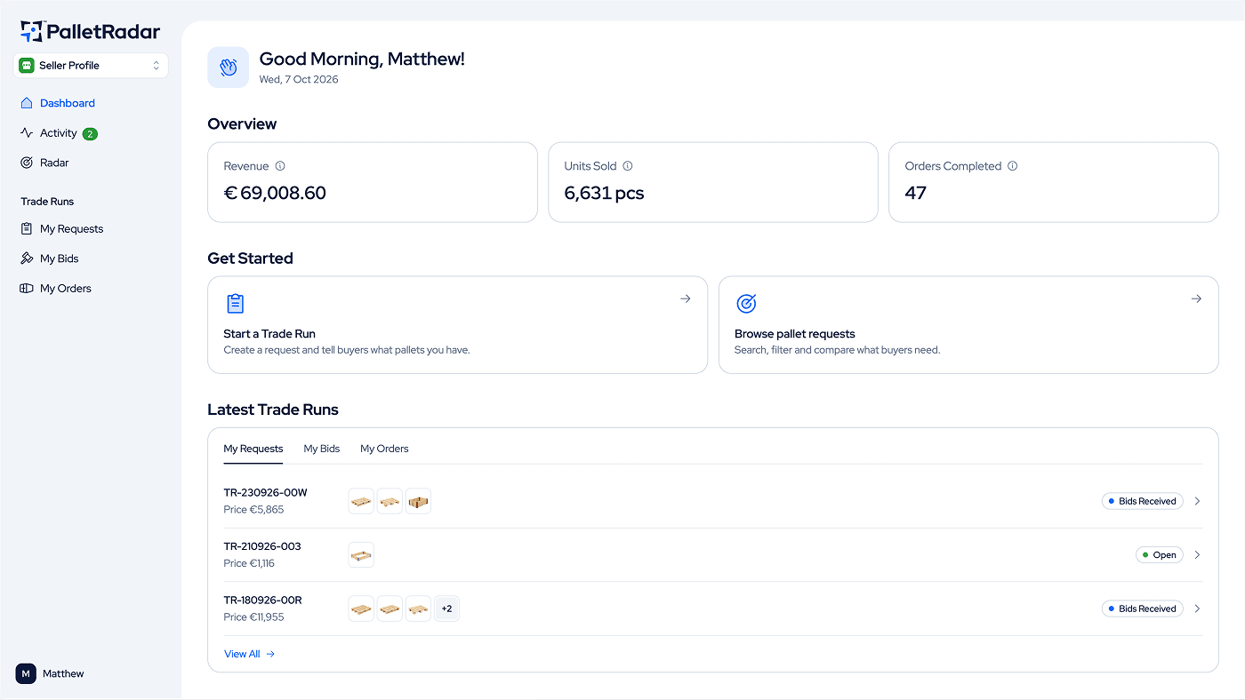The width and height of the screenshot is (1245, 700).
Task: Open the Seller Profile switcher dropdown
Action: tap(91, 66)
